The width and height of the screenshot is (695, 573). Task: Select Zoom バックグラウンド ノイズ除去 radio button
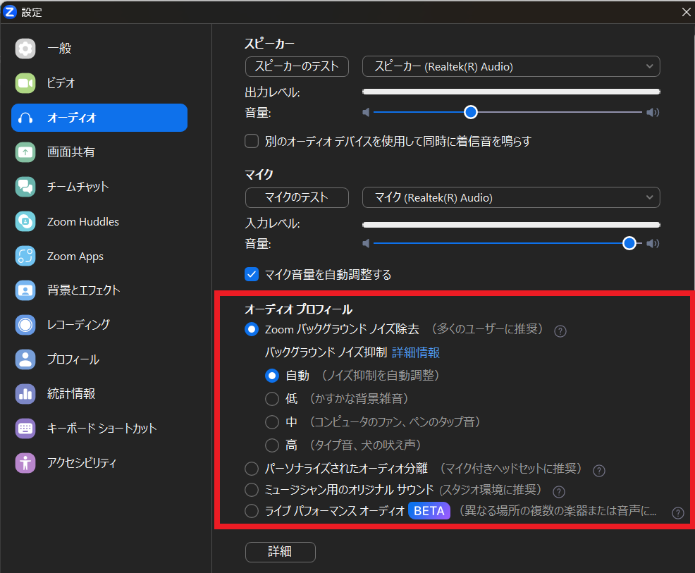pyautogui.click(x=252, y=329)
